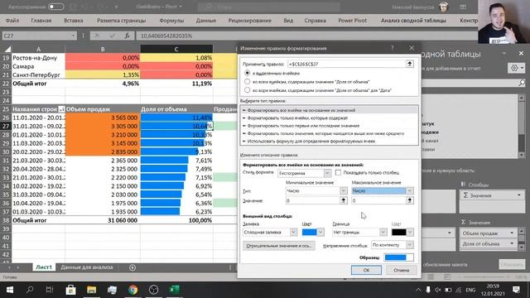Image resolution: width=530 pixels, height=298 pixels.
Task: Click collapse-range icon for minimum value field
Action: tap(343, 200)
